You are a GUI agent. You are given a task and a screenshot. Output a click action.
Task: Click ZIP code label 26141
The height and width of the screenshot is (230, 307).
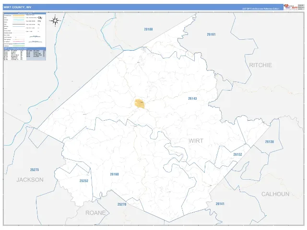pyautogui.click(x=220, y=204)
